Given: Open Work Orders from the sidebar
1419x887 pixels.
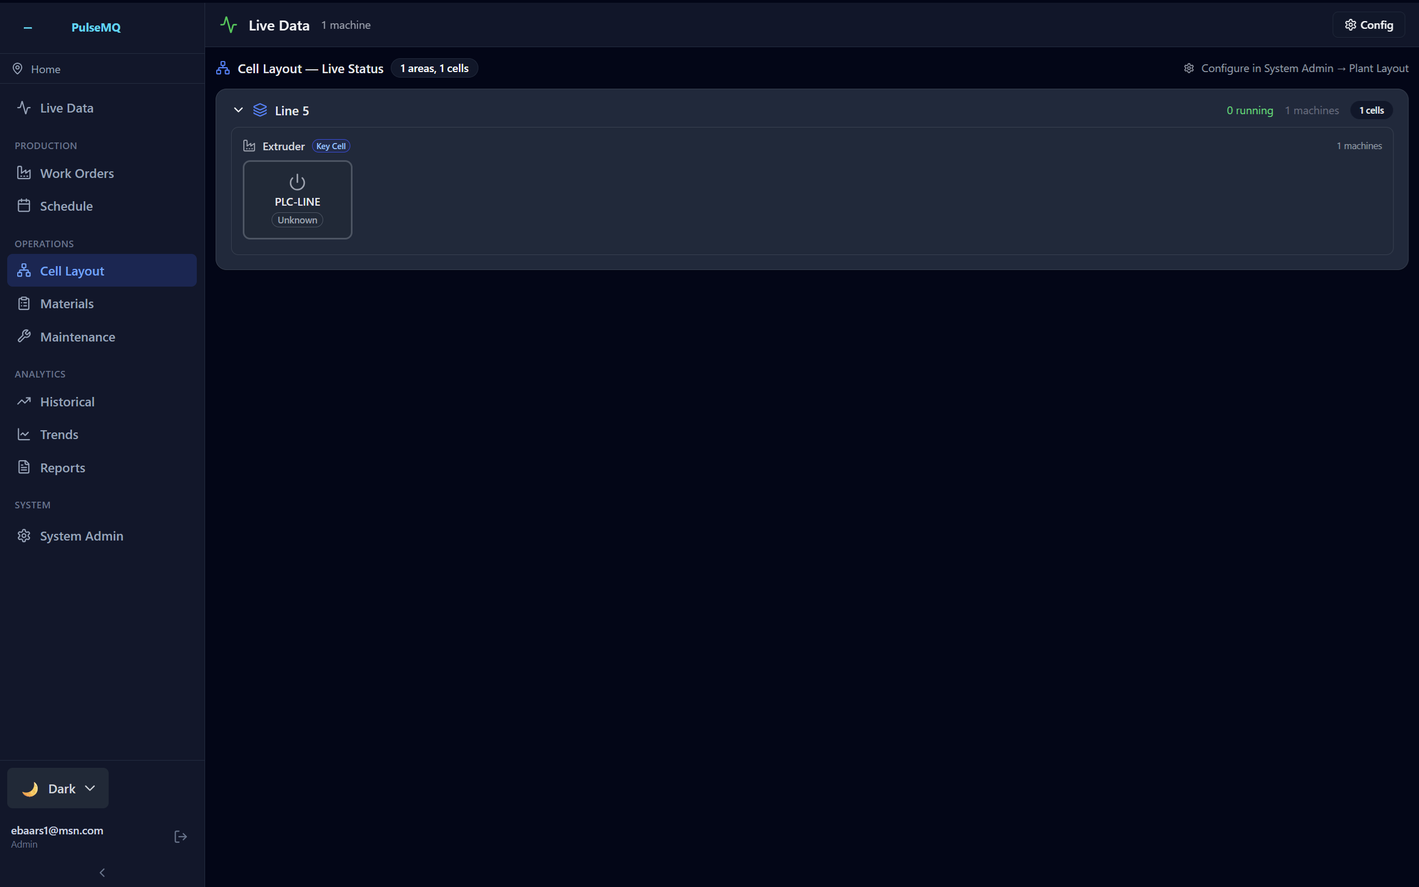Looking at the screenshot, I should click(77, 173).
